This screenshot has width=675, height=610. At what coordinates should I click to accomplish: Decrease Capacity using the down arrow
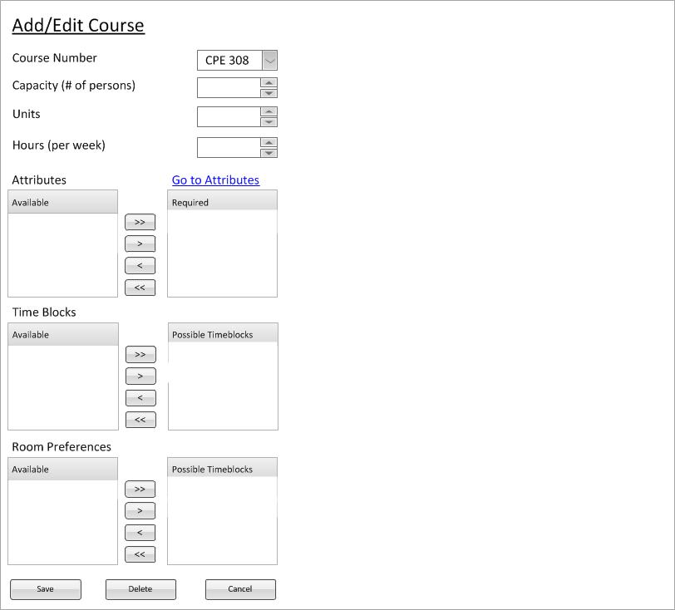pos(269,93)
